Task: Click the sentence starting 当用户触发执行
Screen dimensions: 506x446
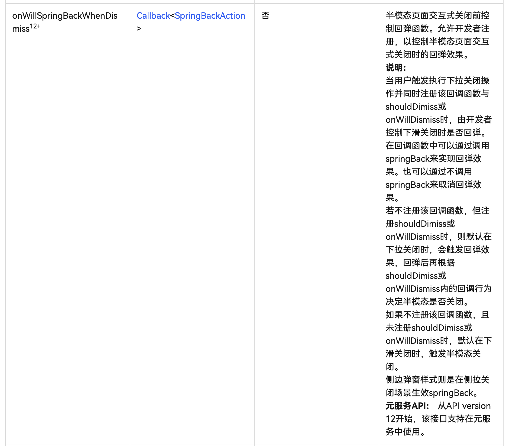Action: point(437,80)
